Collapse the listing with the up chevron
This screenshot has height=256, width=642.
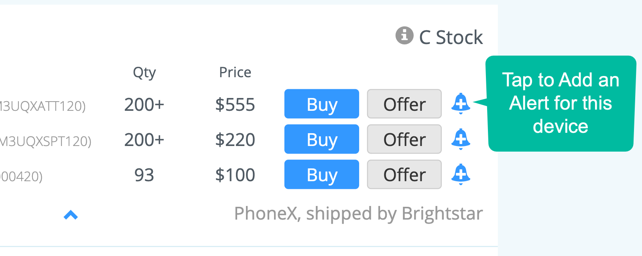71,215
